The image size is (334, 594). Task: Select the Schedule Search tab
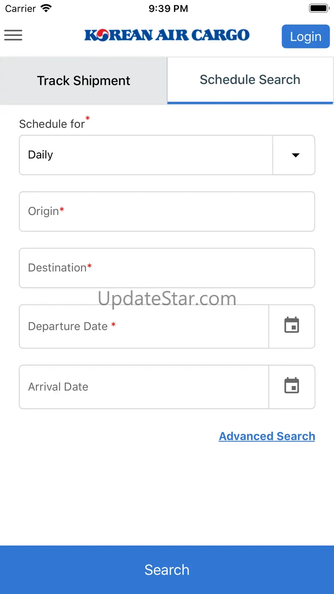click(250, 80)
